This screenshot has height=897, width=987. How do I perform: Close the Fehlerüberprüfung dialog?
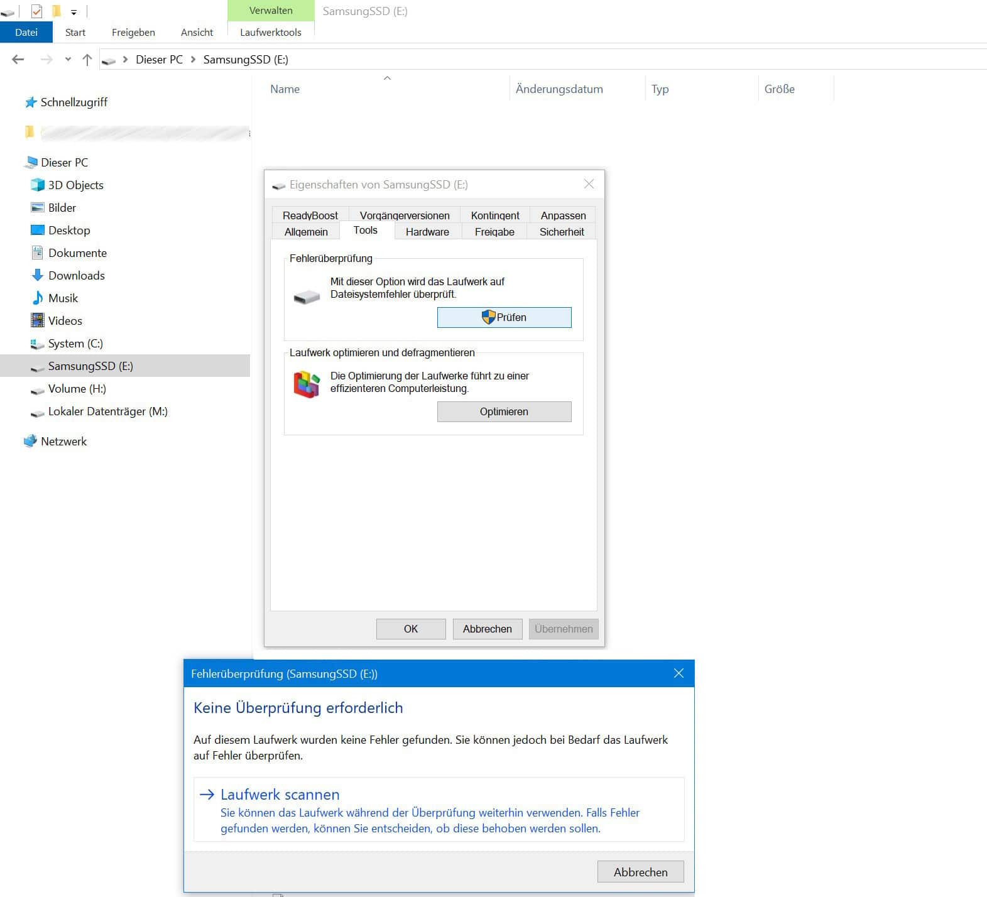point(679,673)
